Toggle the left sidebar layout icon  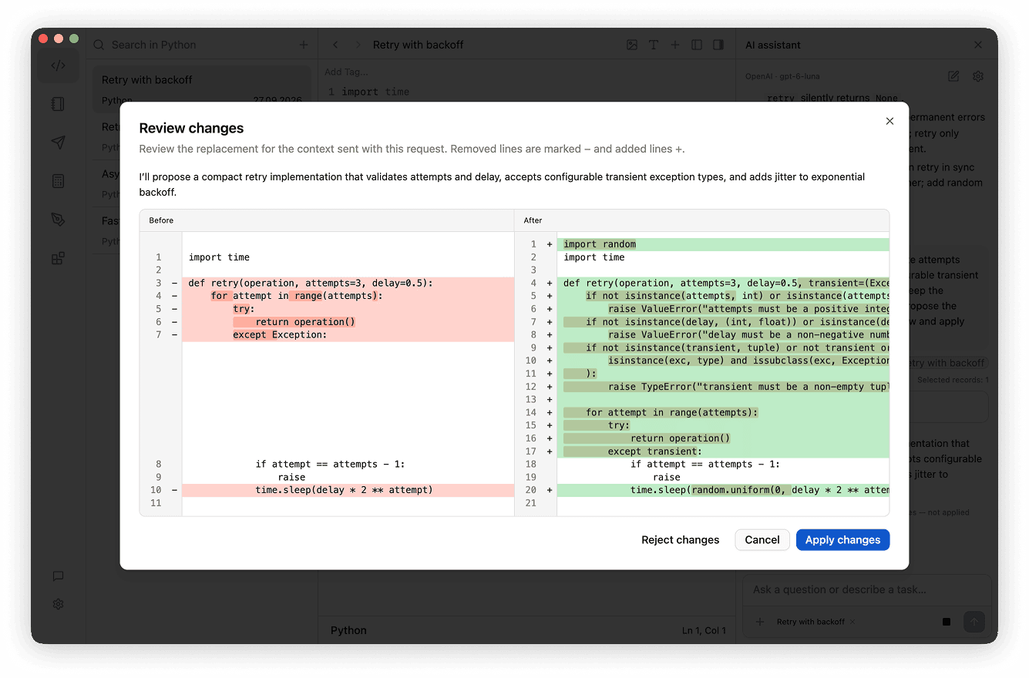(x=697, y=45)
